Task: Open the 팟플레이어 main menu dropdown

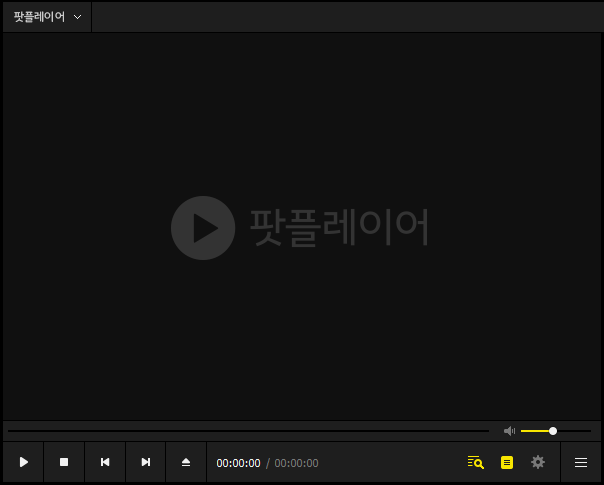Action: click(47, 17)
